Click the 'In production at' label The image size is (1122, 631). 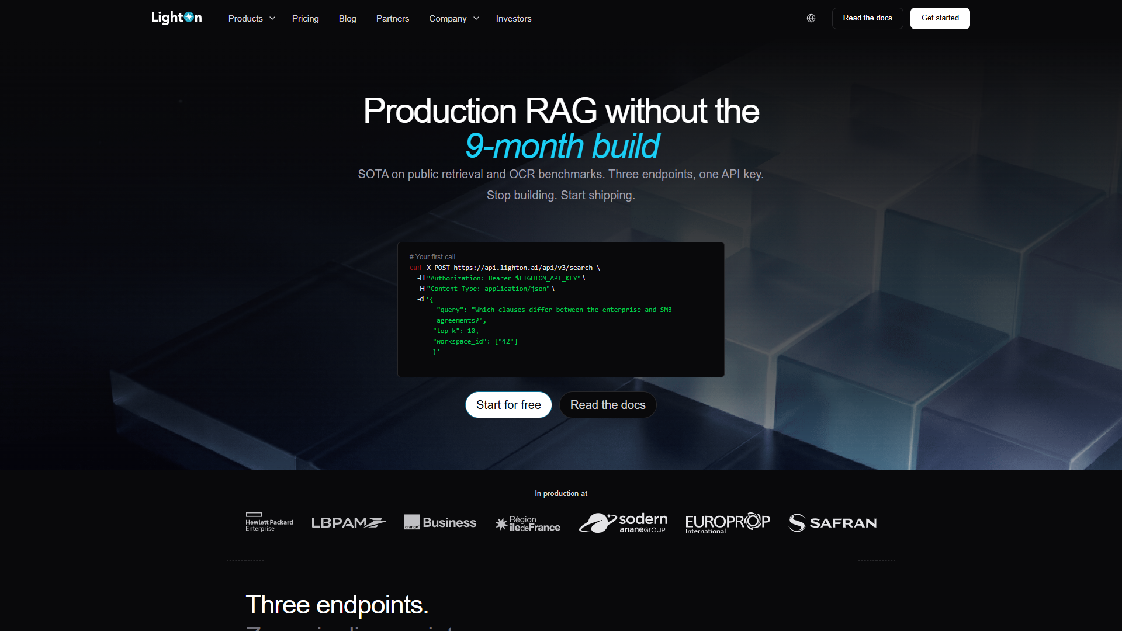pyautogui.click(x=561, y=494)
